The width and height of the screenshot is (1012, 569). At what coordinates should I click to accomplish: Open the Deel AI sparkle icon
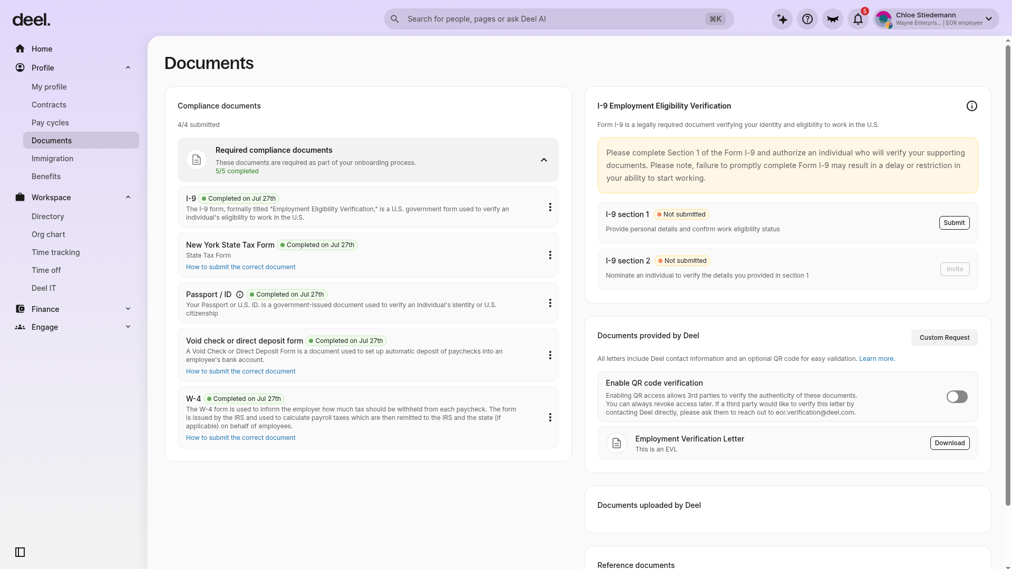point(782,19)
